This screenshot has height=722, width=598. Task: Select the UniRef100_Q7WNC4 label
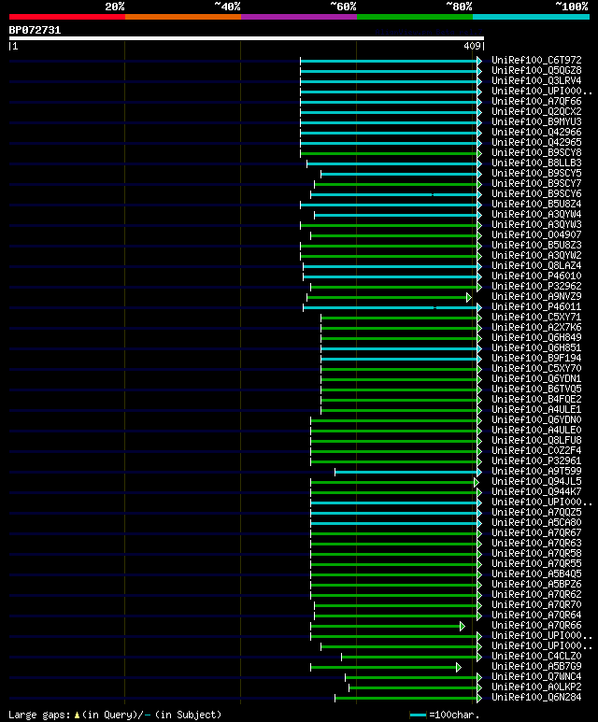pos(536,676)
